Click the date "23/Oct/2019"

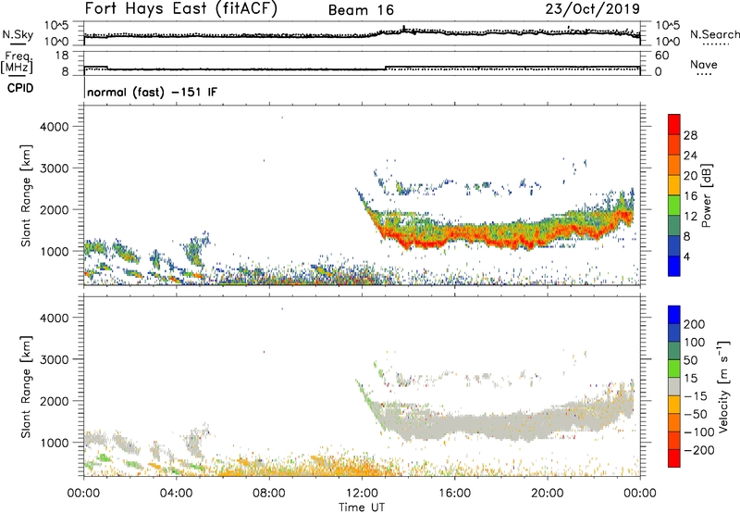(593, 8)
